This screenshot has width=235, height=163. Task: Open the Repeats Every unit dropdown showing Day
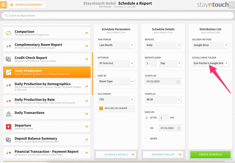(x=170, y=63)
